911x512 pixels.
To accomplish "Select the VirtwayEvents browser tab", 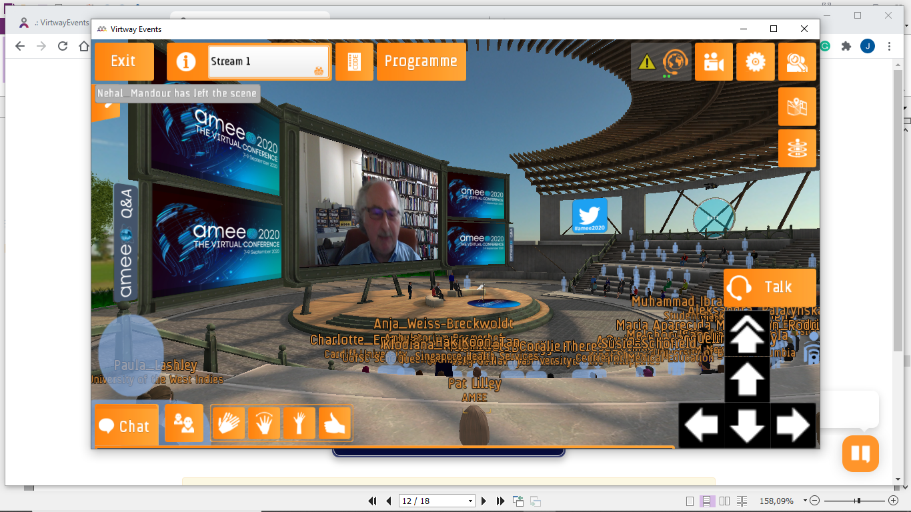I will pyautogui.click(x=55, y=23).
